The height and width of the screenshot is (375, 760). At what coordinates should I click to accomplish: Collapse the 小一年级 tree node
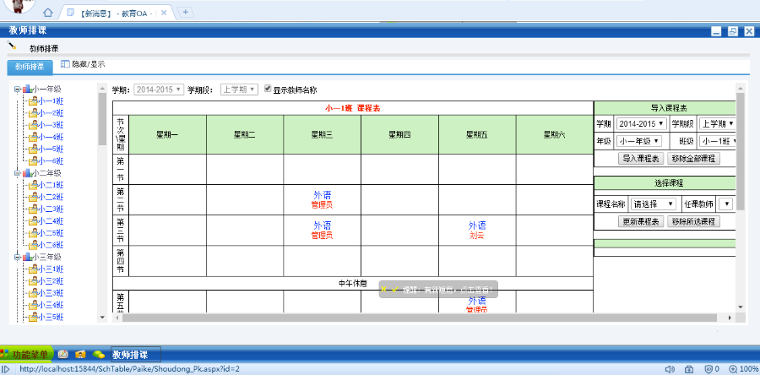click(x=18, y=90)
